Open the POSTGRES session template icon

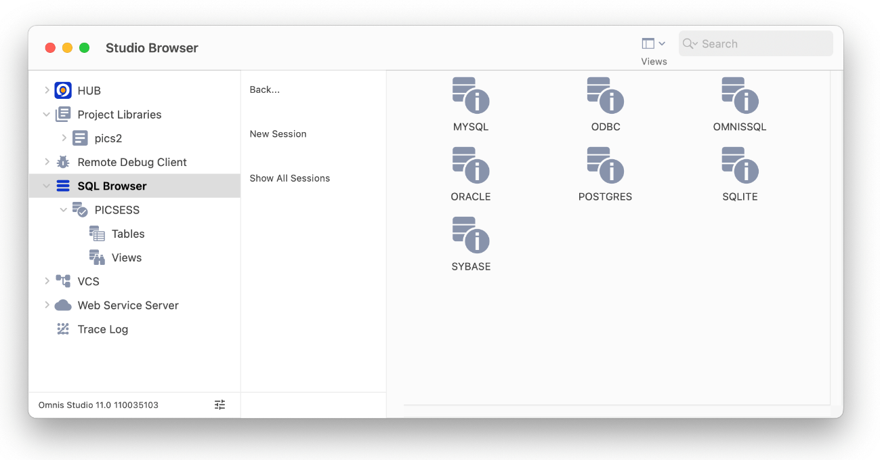click(x=605, y=165)
